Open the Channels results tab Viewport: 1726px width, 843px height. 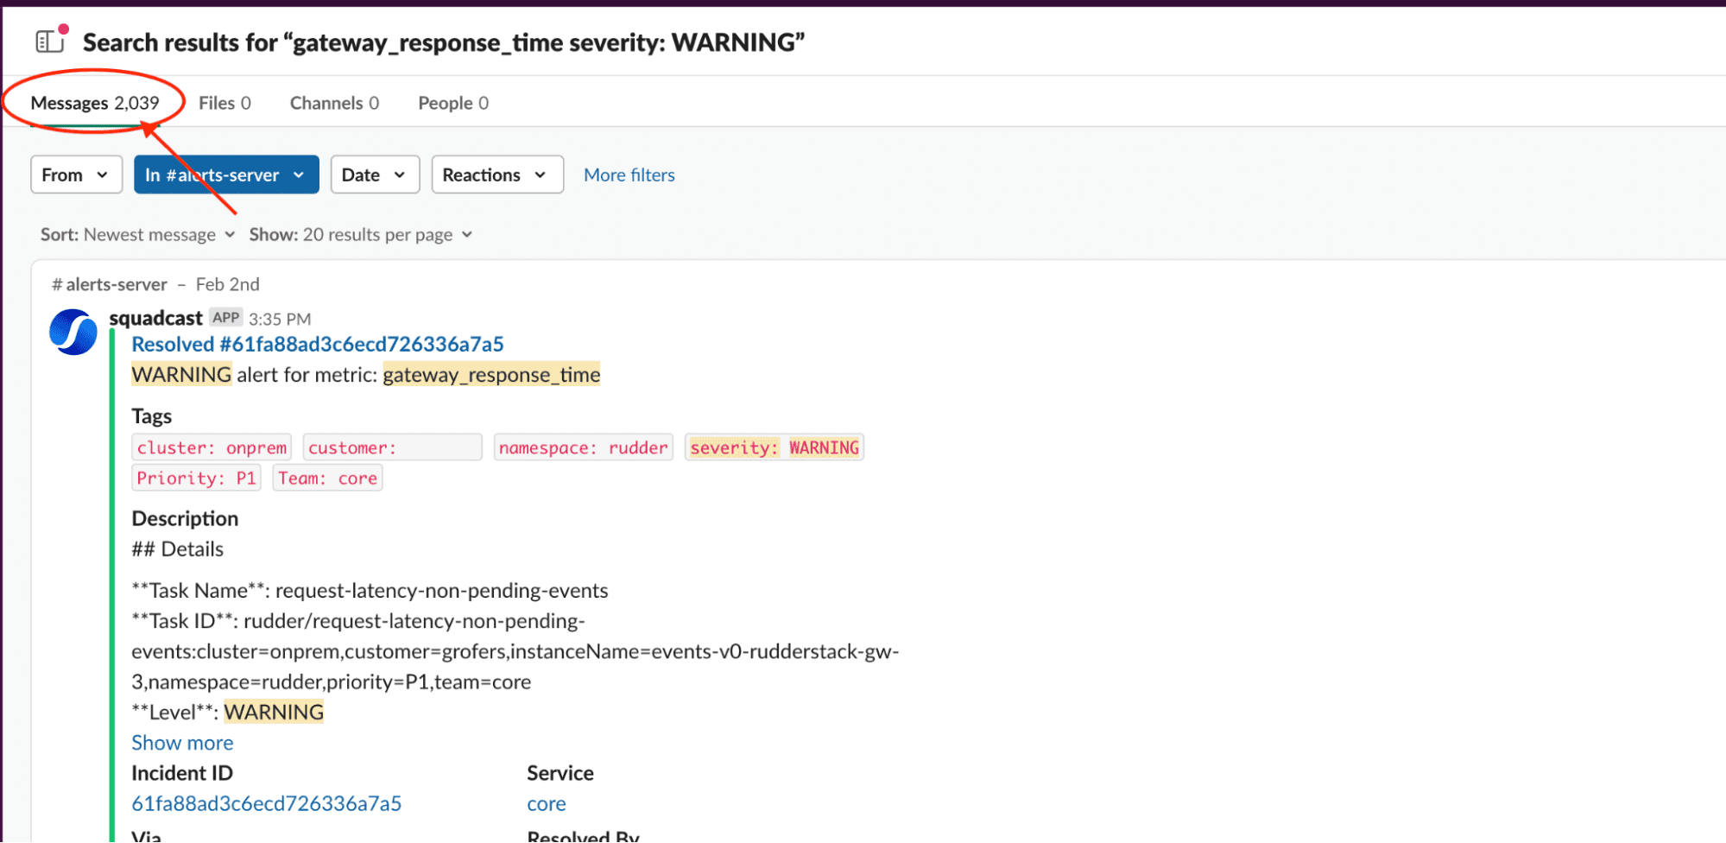[x=334, y=103]
